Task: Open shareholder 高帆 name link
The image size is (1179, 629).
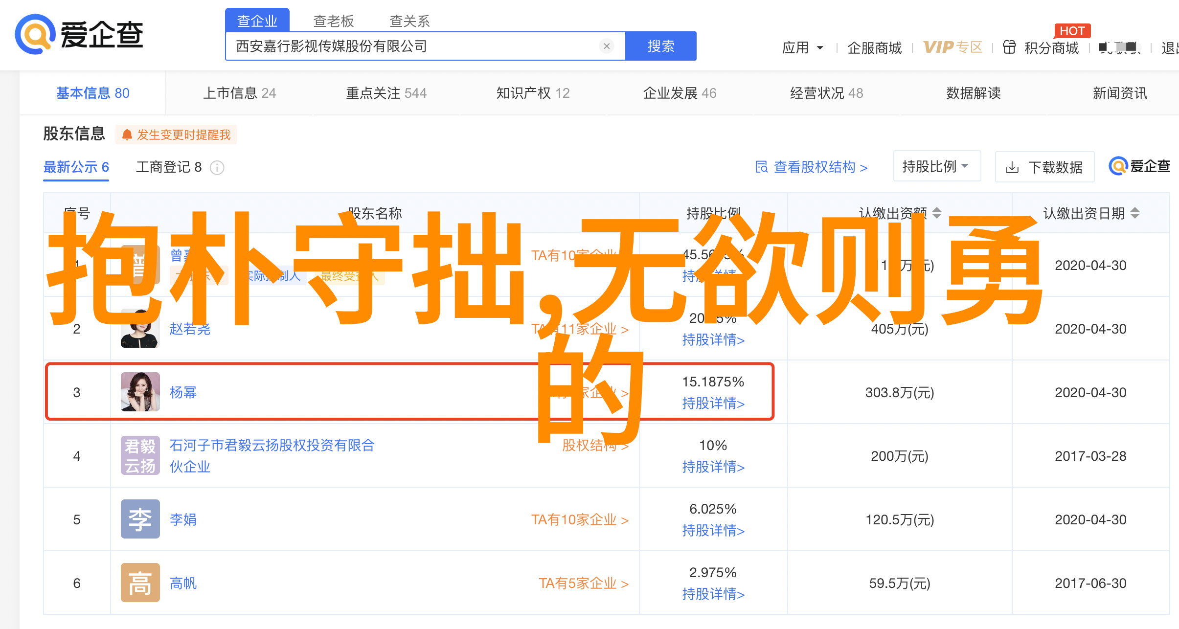Action: pyautogui.click(x=183, y=583)
